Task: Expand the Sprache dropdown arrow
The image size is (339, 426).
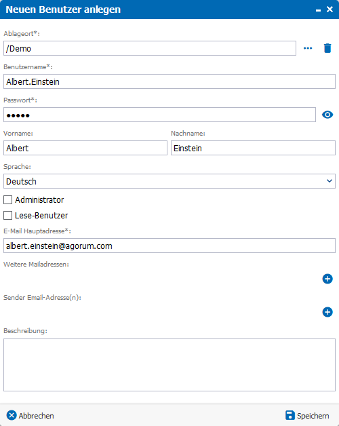Action: [330, 181]
